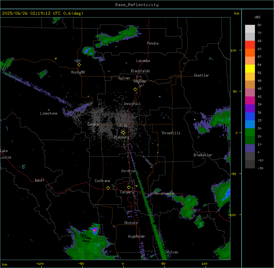Select the Limestone label
The width and height of the screenshot is (274, 268).
(49, 113)
